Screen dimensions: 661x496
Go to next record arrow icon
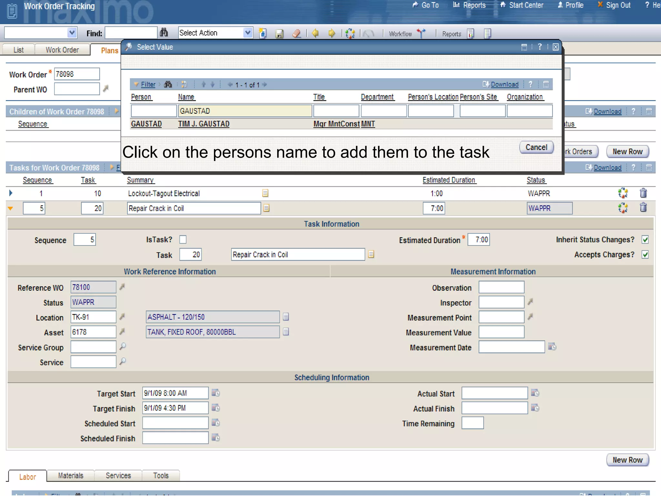coord(331,33)
